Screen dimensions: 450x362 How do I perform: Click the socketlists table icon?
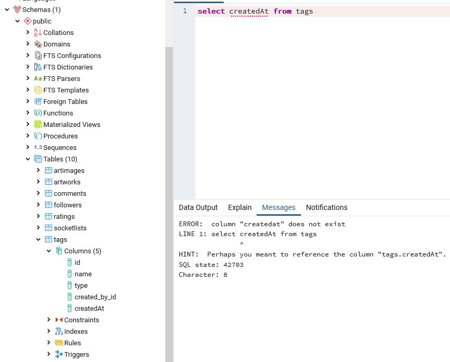pyautogui.click(x=49, y=227)
